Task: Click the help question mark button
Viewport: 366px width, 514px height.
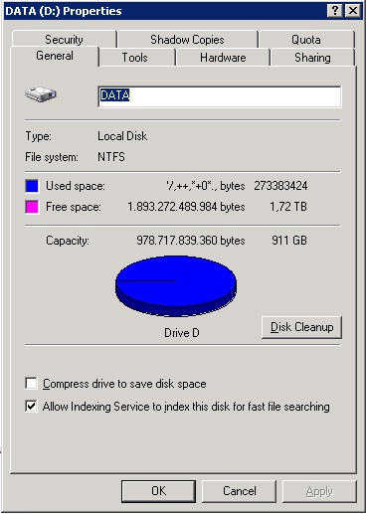Action: coord(335,11)
